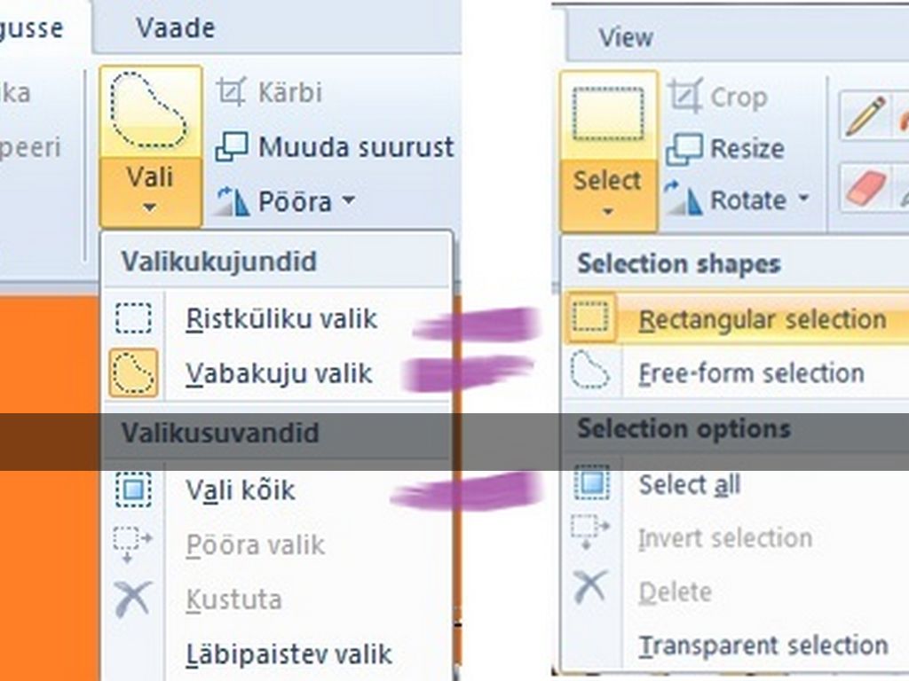This screenshot has height=681, width=909.
Task: Click the Select all icon
Action: click(590, 484)
